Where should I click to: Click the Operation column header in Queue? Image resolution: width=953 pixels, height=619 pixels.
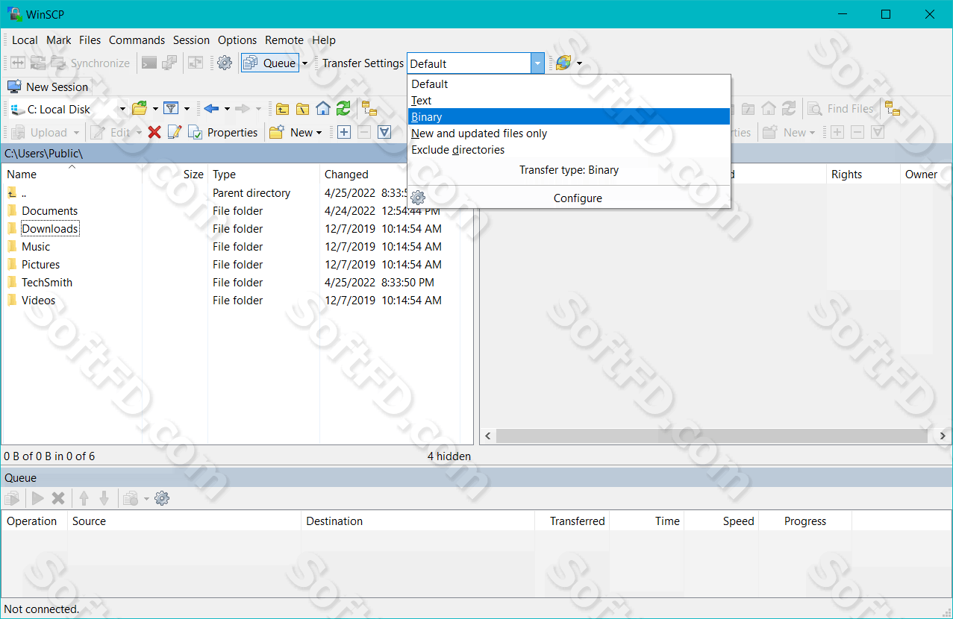[34, 521]
